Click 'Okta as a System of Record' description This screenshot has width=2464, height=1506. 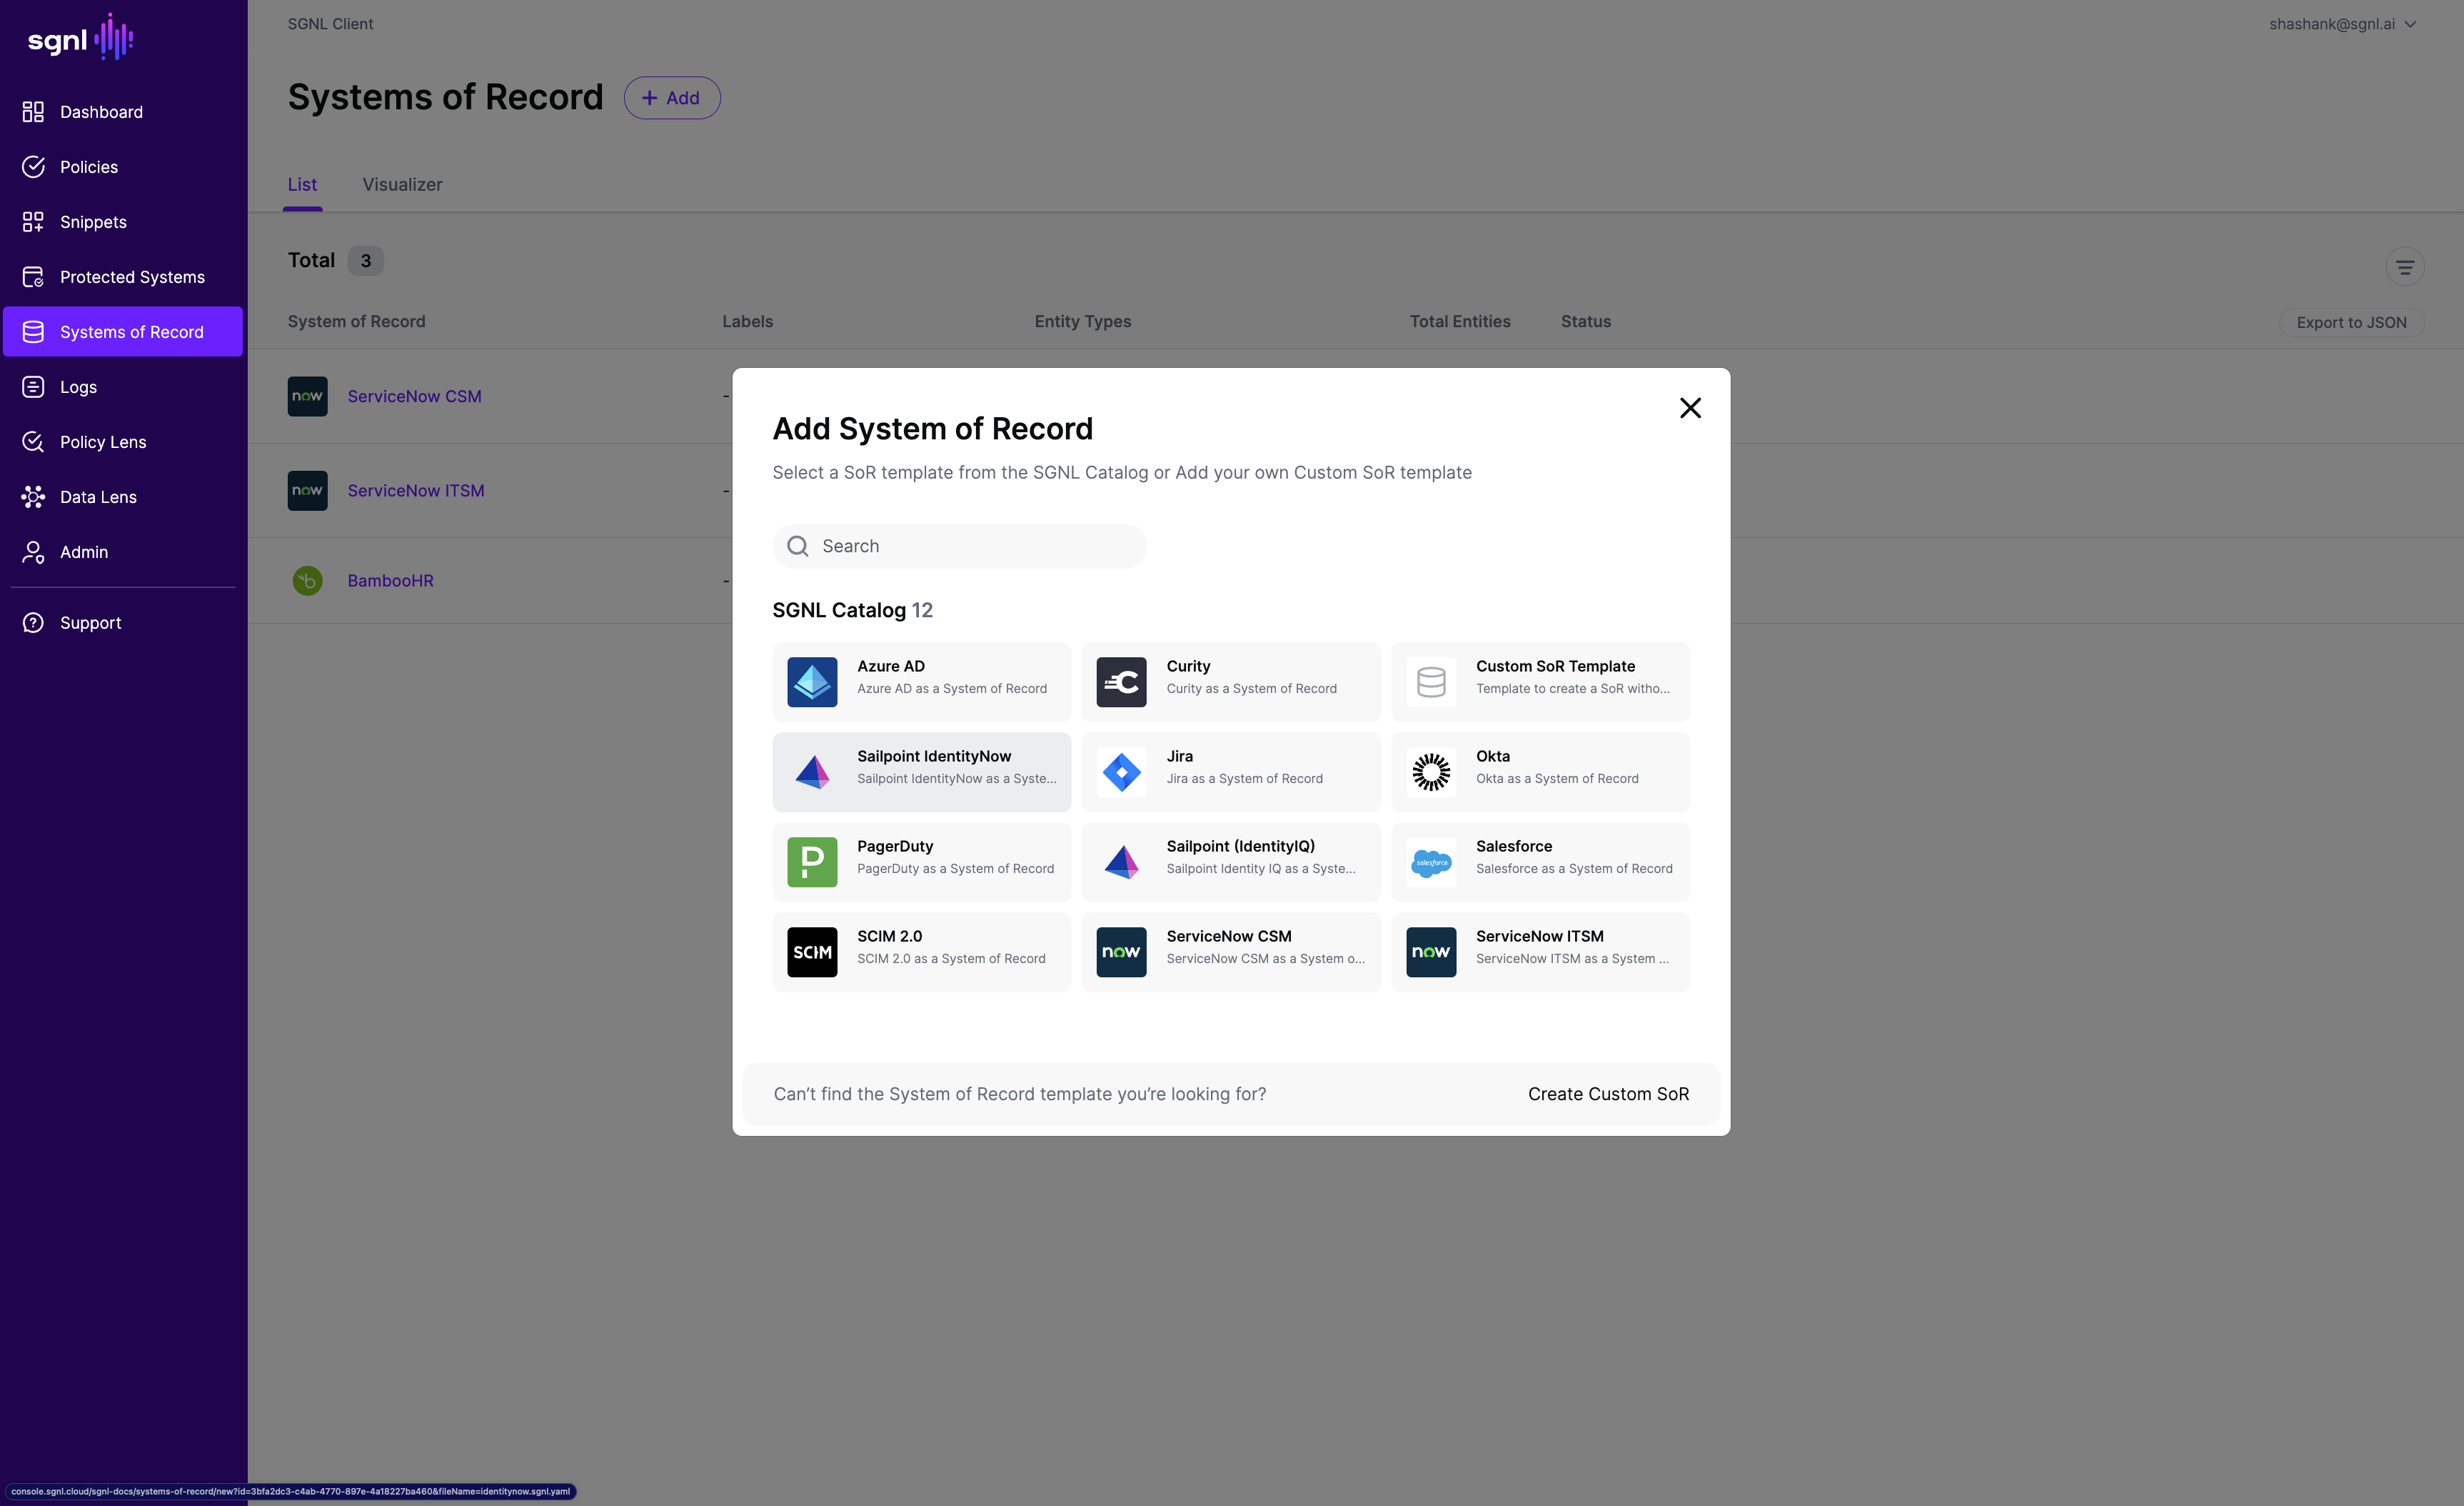pyautogui.click(x=1557, y=779)
